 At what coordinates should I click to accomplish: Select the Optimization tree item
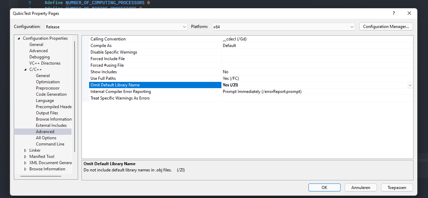pyautogui.click(x=48, y=82)
